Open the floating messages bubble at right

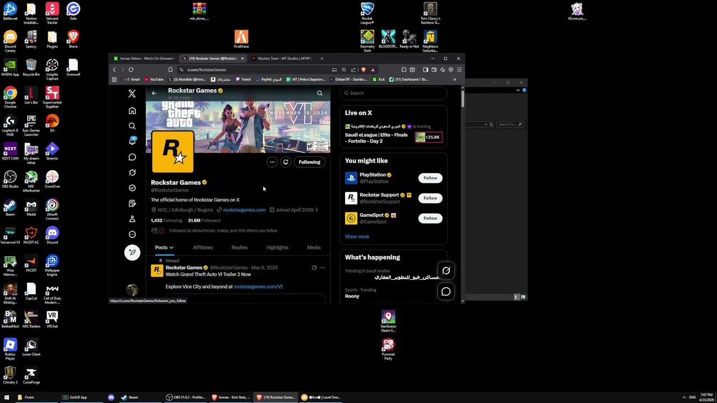tap(446, 292)
